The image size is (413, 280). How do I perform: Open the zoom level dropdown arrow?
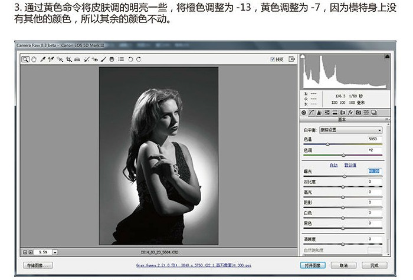pos(55,252)
